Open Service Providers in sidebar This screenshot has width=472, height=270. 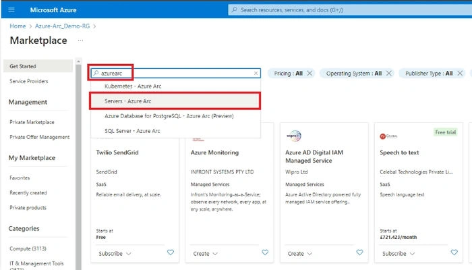[x=28, y=81]
